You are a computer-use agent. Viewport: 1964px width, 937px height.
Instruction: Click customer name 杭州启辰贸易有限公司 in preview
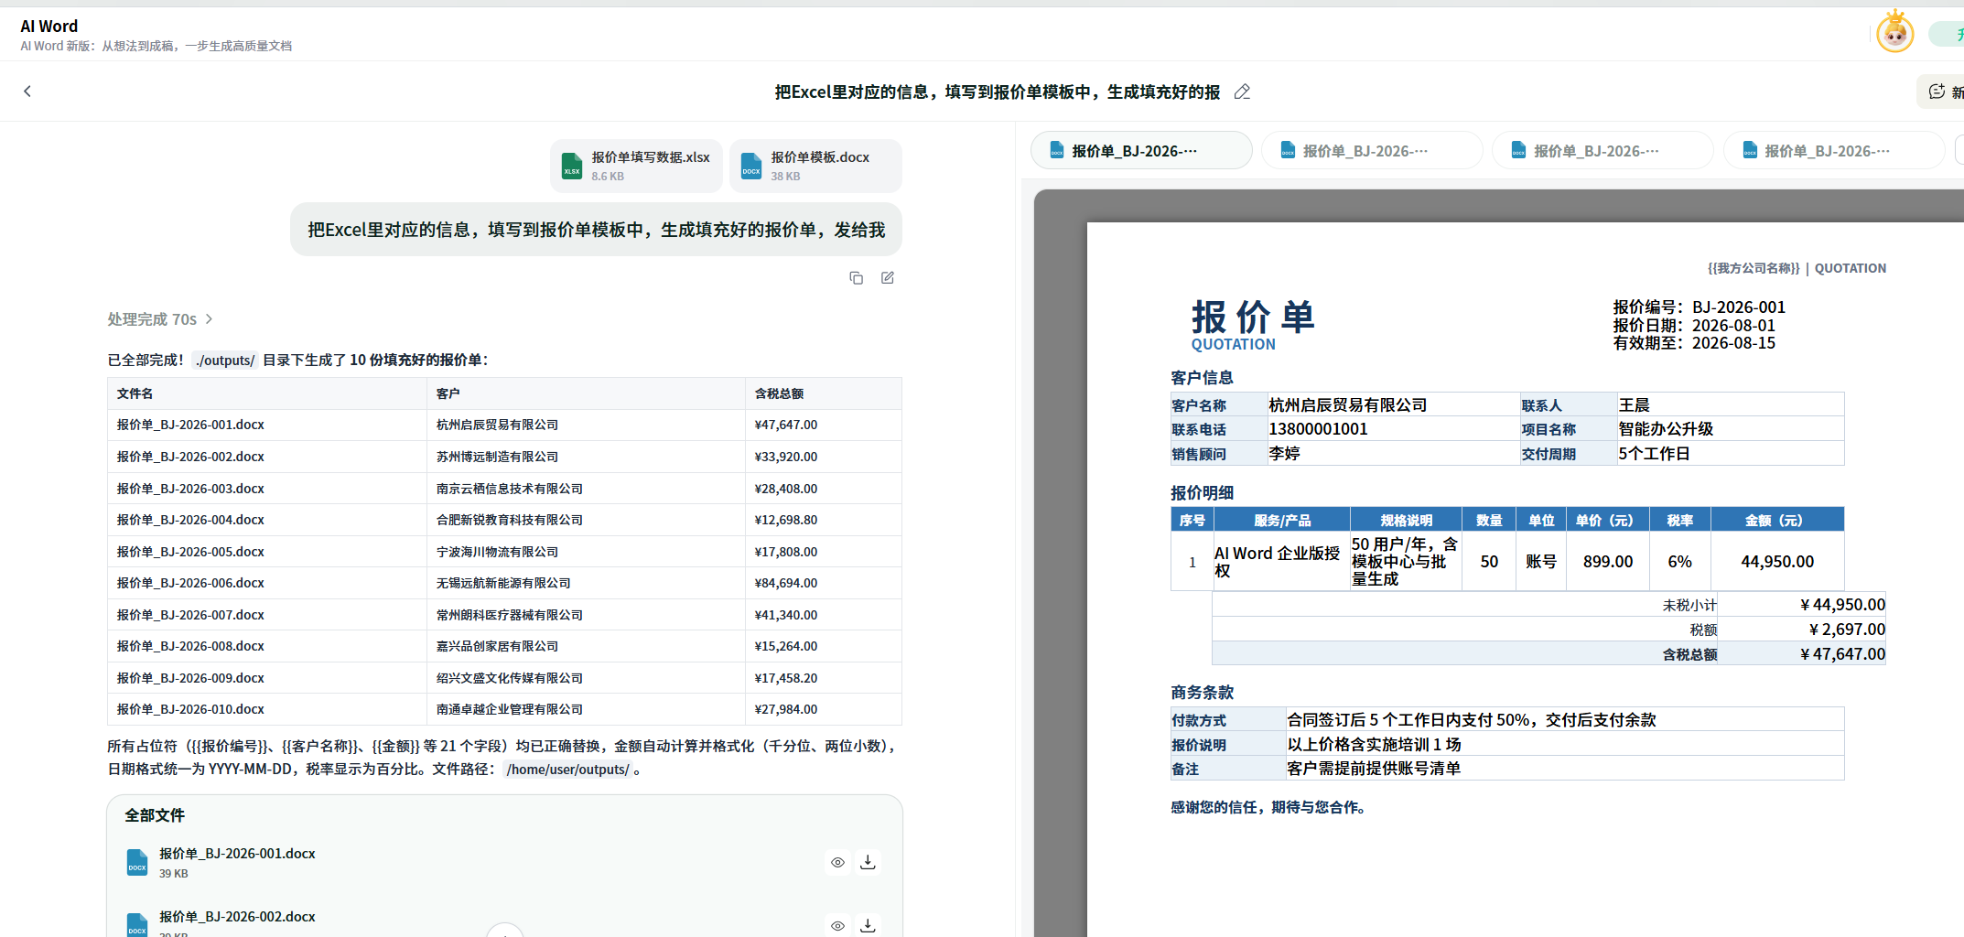[1347, 405]
